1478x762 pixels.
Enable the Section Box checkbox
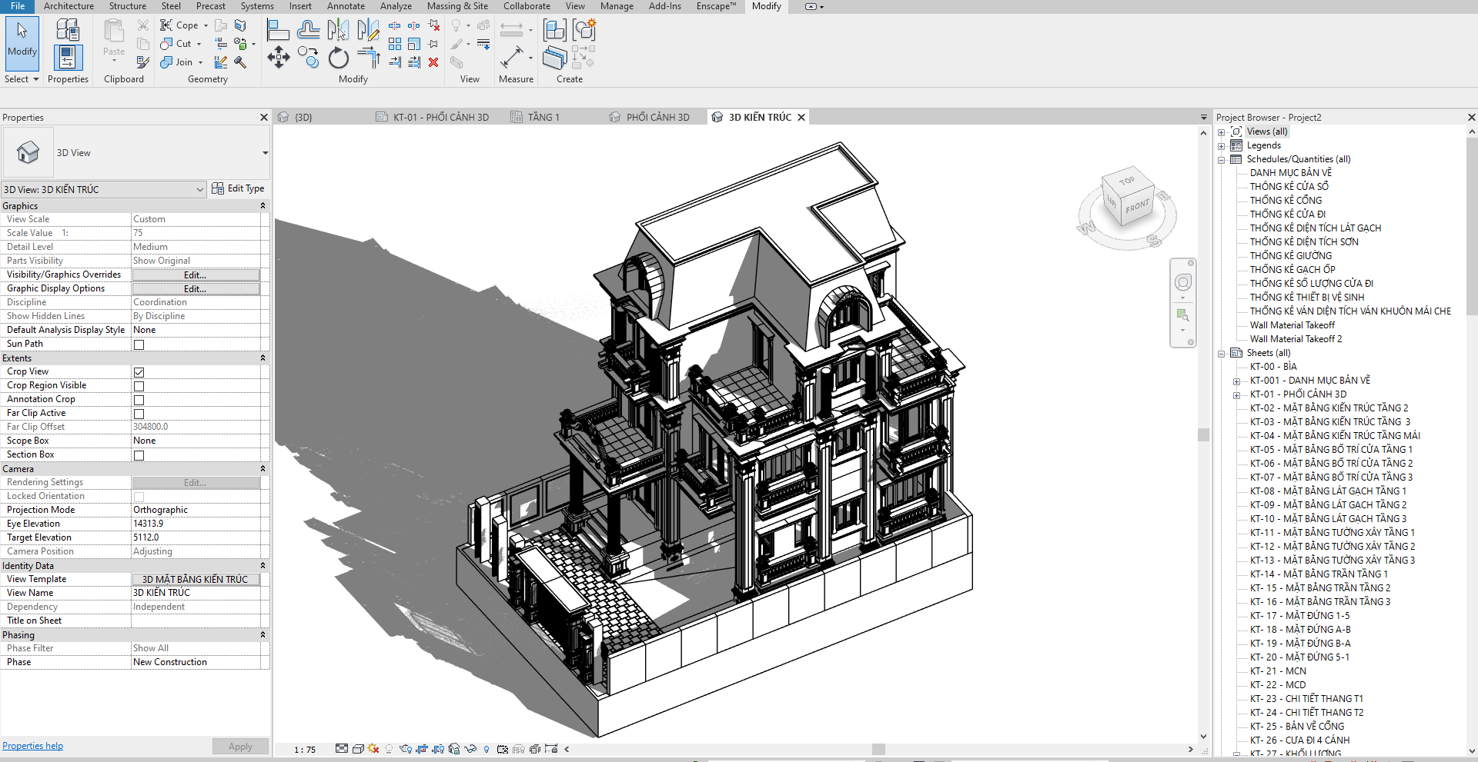pos(139,455)
